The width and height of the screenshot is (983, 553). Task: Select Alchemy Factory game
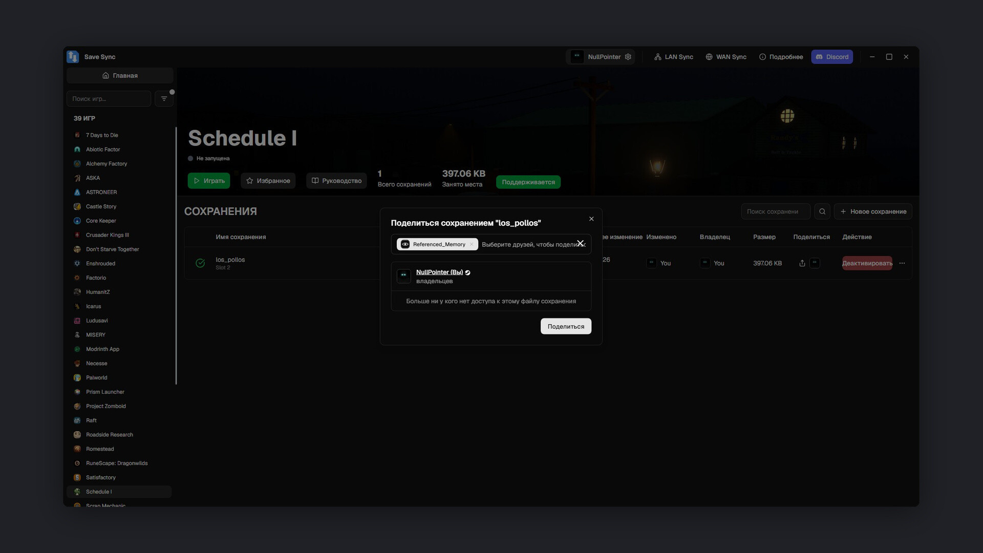[119, 164]
